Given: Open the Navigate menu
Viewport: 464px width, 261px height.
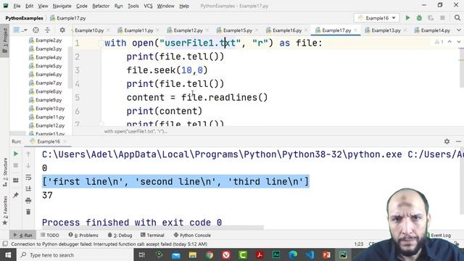Looking at the screenshot, I should (x=62, y=6).
